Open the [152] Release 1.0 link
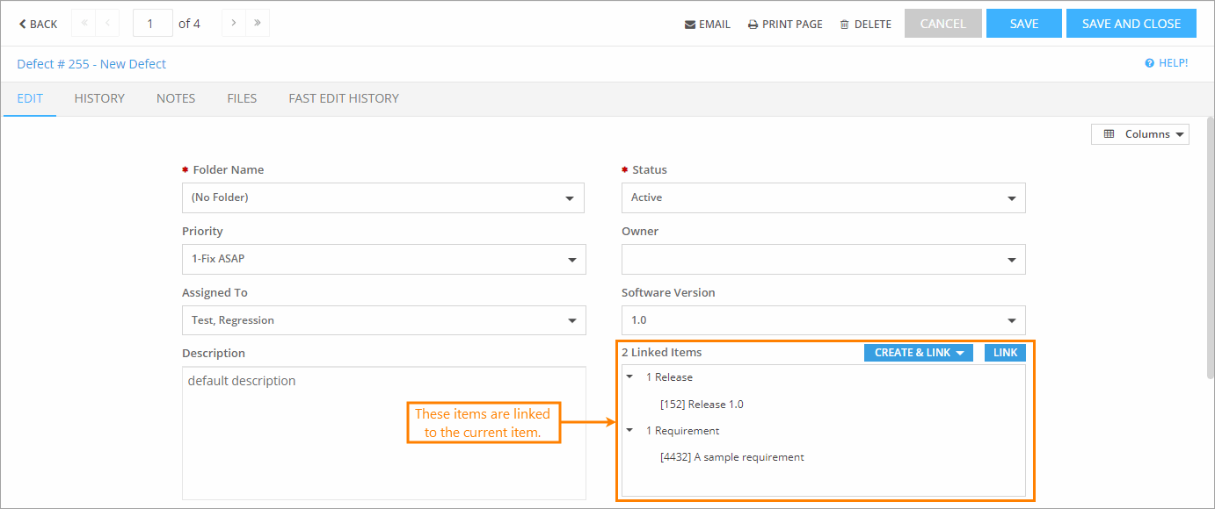The height and width of the screenshot is (509, 1215). tap(702, 404)
